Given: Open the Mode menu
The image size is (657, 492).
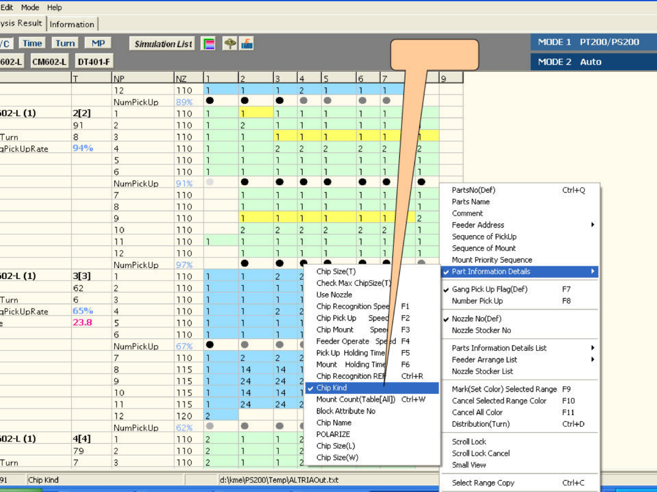Looking at the screenshot, I should pyautogui.click(x=30, y=7).
